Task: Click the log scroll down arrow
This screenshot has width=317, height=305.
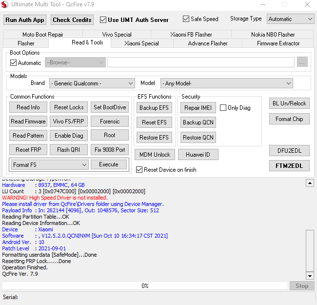Action: [310, 276]
